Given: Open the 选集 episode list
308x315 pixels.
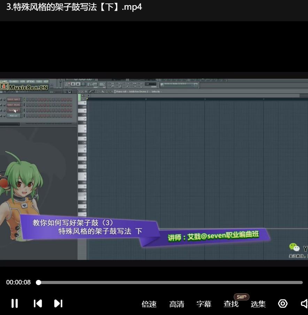Looking at the screenshot, I should click(x=258, y=304).
